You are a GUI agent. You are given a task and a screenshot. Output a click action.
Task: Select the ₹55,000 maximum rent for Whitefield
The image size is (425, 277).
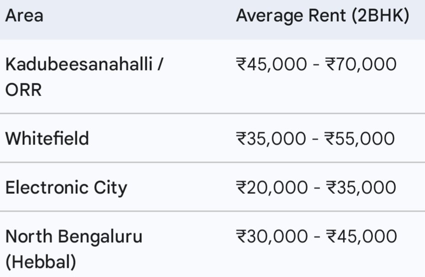coord(360,138)
